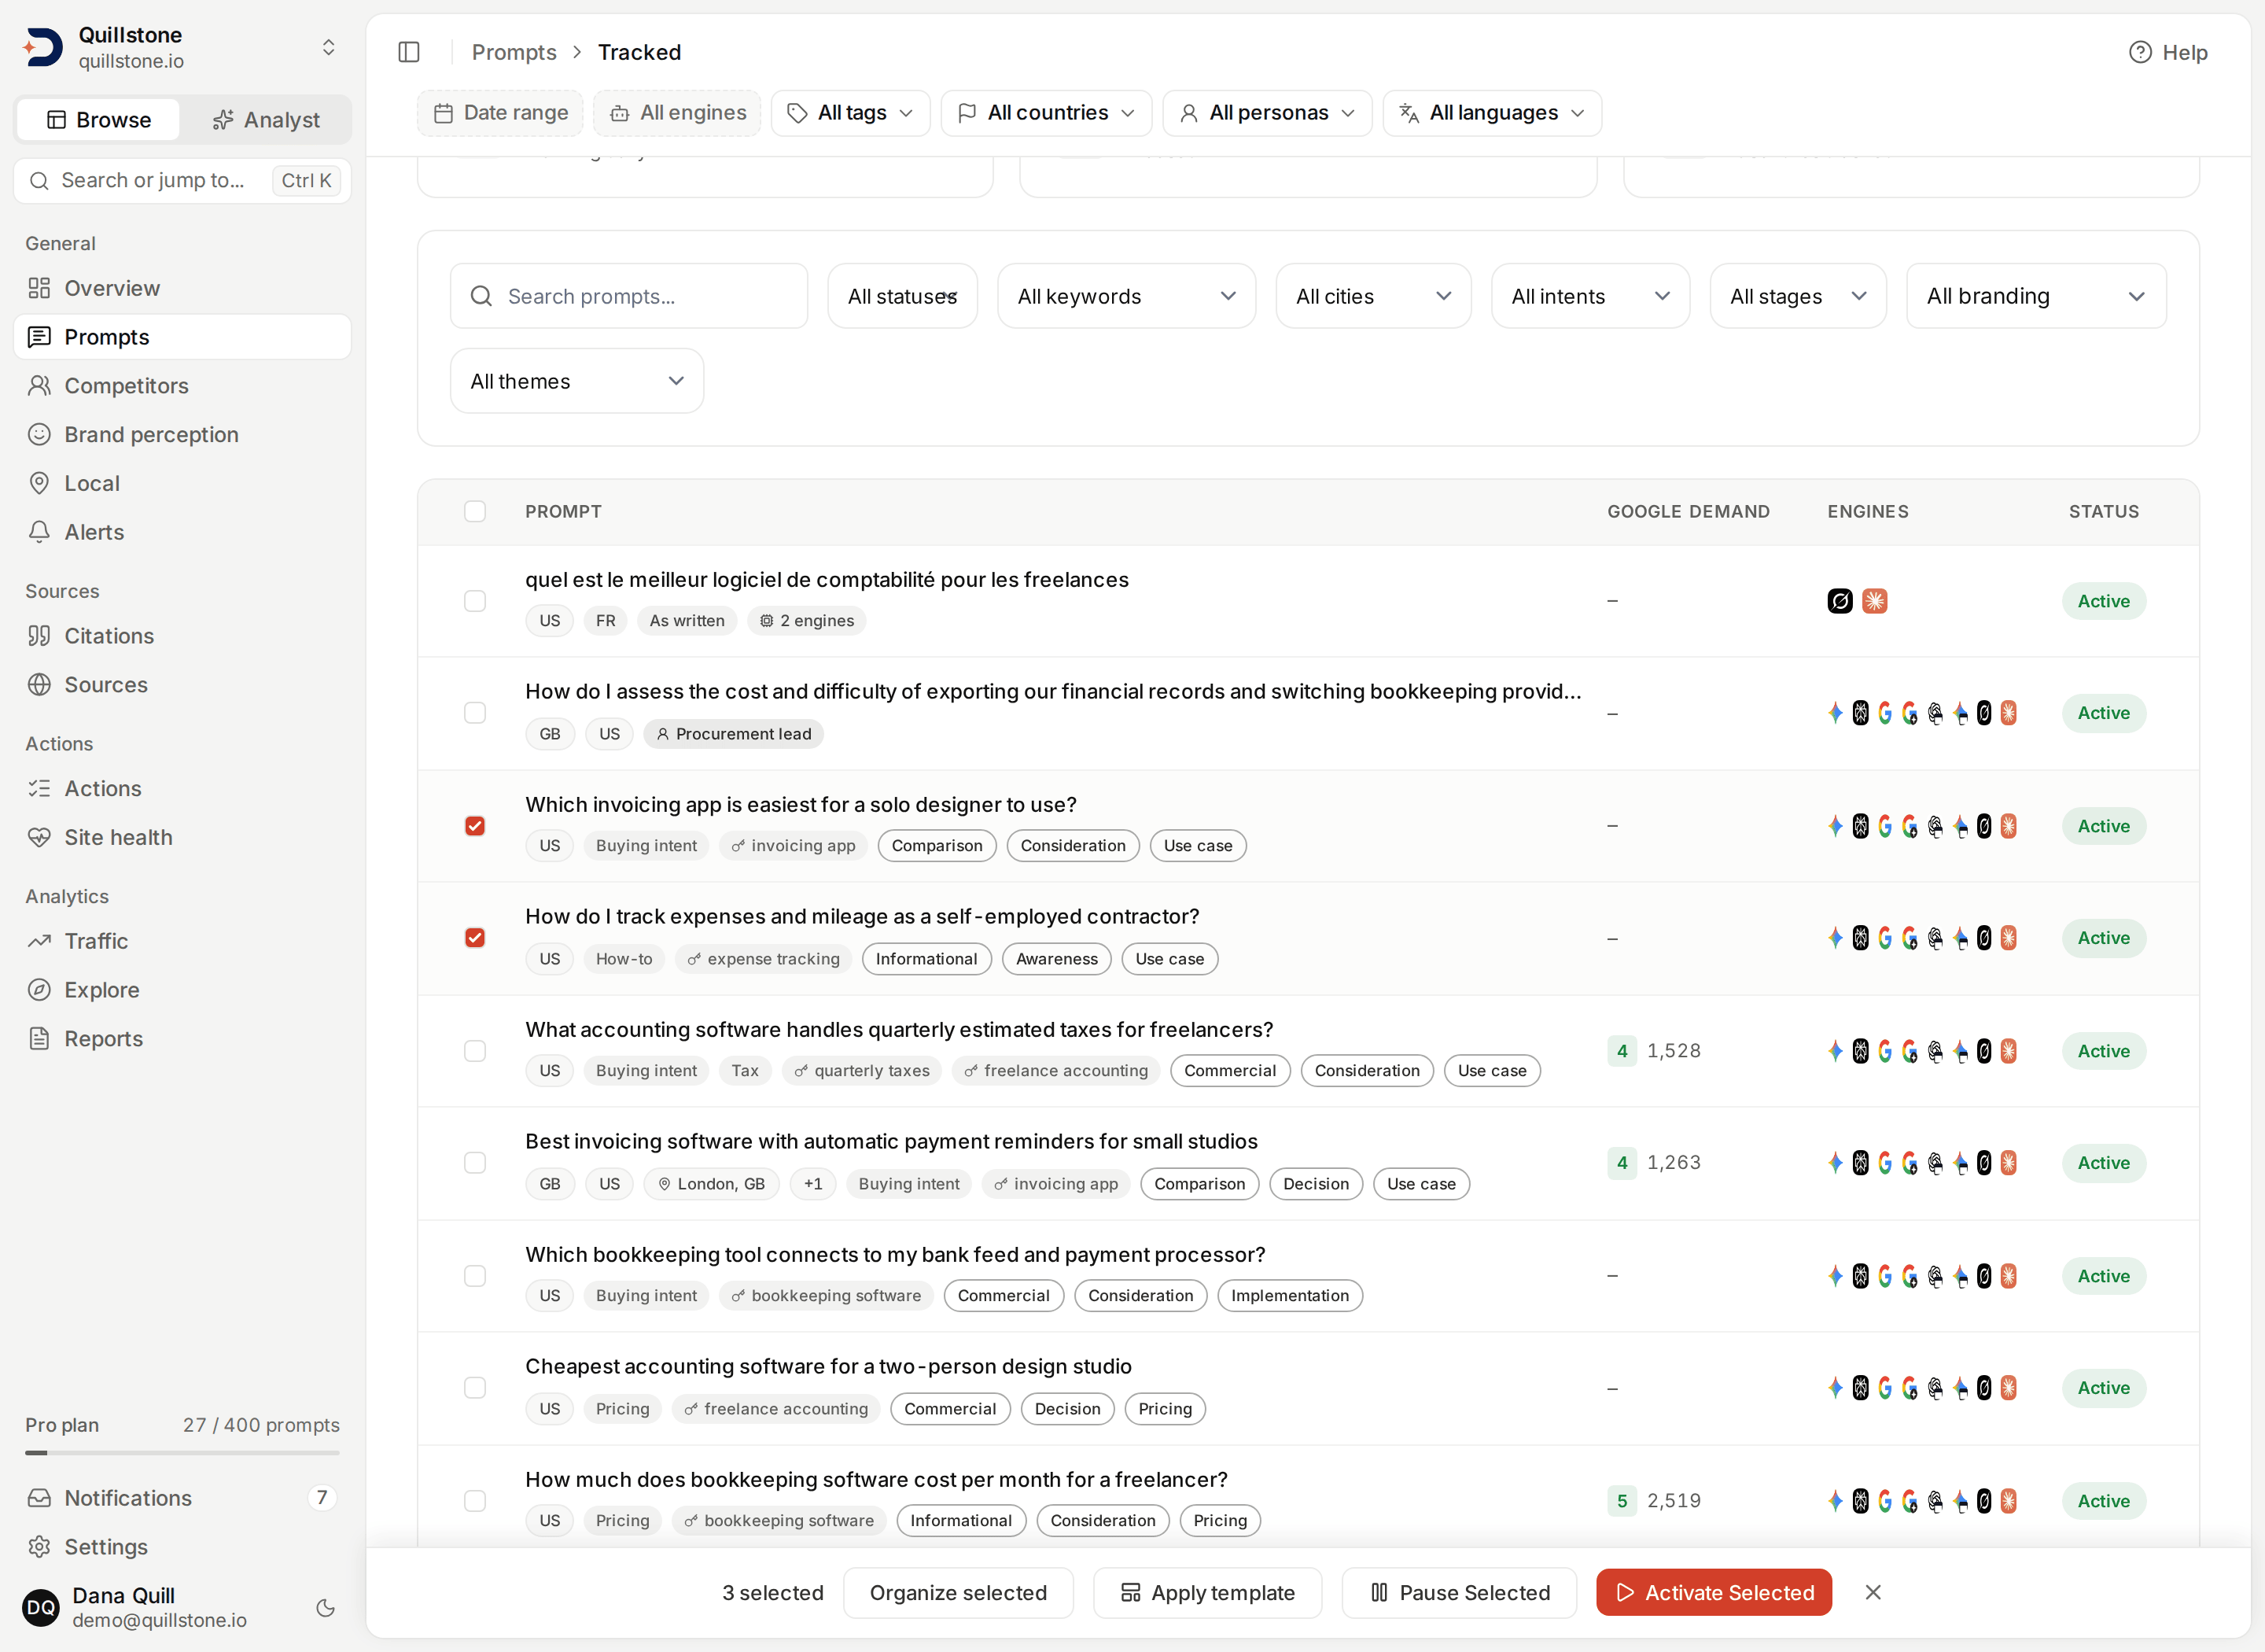Image resolution: width=2265 pixels, height=1652 pixels.
Task: Toggle the sidebar panel icon
Action: (x=409, y=52)
